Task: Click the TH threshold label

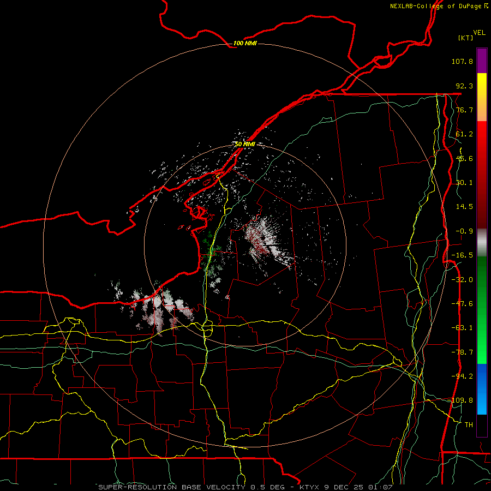Action: pyautogui.click(x=469, y=425)
